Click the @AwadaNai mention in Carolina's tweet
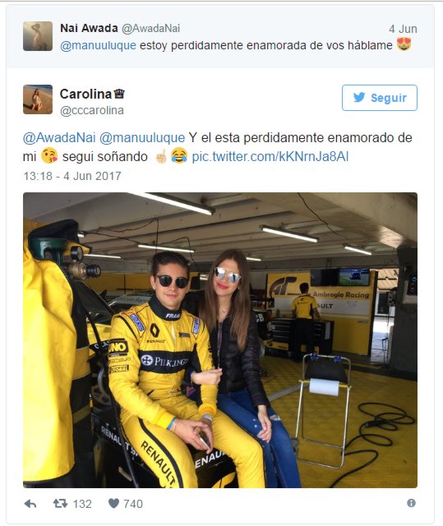Viewport: 443px width, 526px height. [x=59, y=137]
